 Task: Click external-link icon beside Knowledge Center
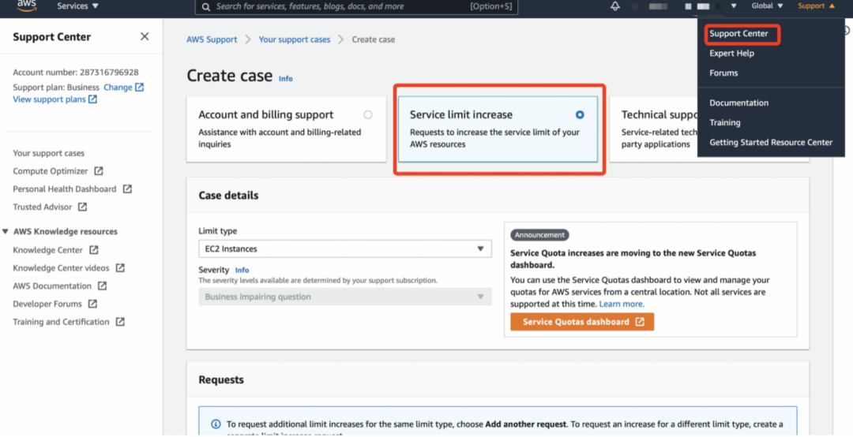pyautogui.click(x=93, y=249)
